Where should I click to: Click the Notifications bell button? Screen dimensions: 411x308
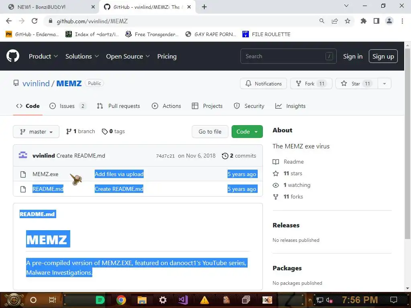263,83
